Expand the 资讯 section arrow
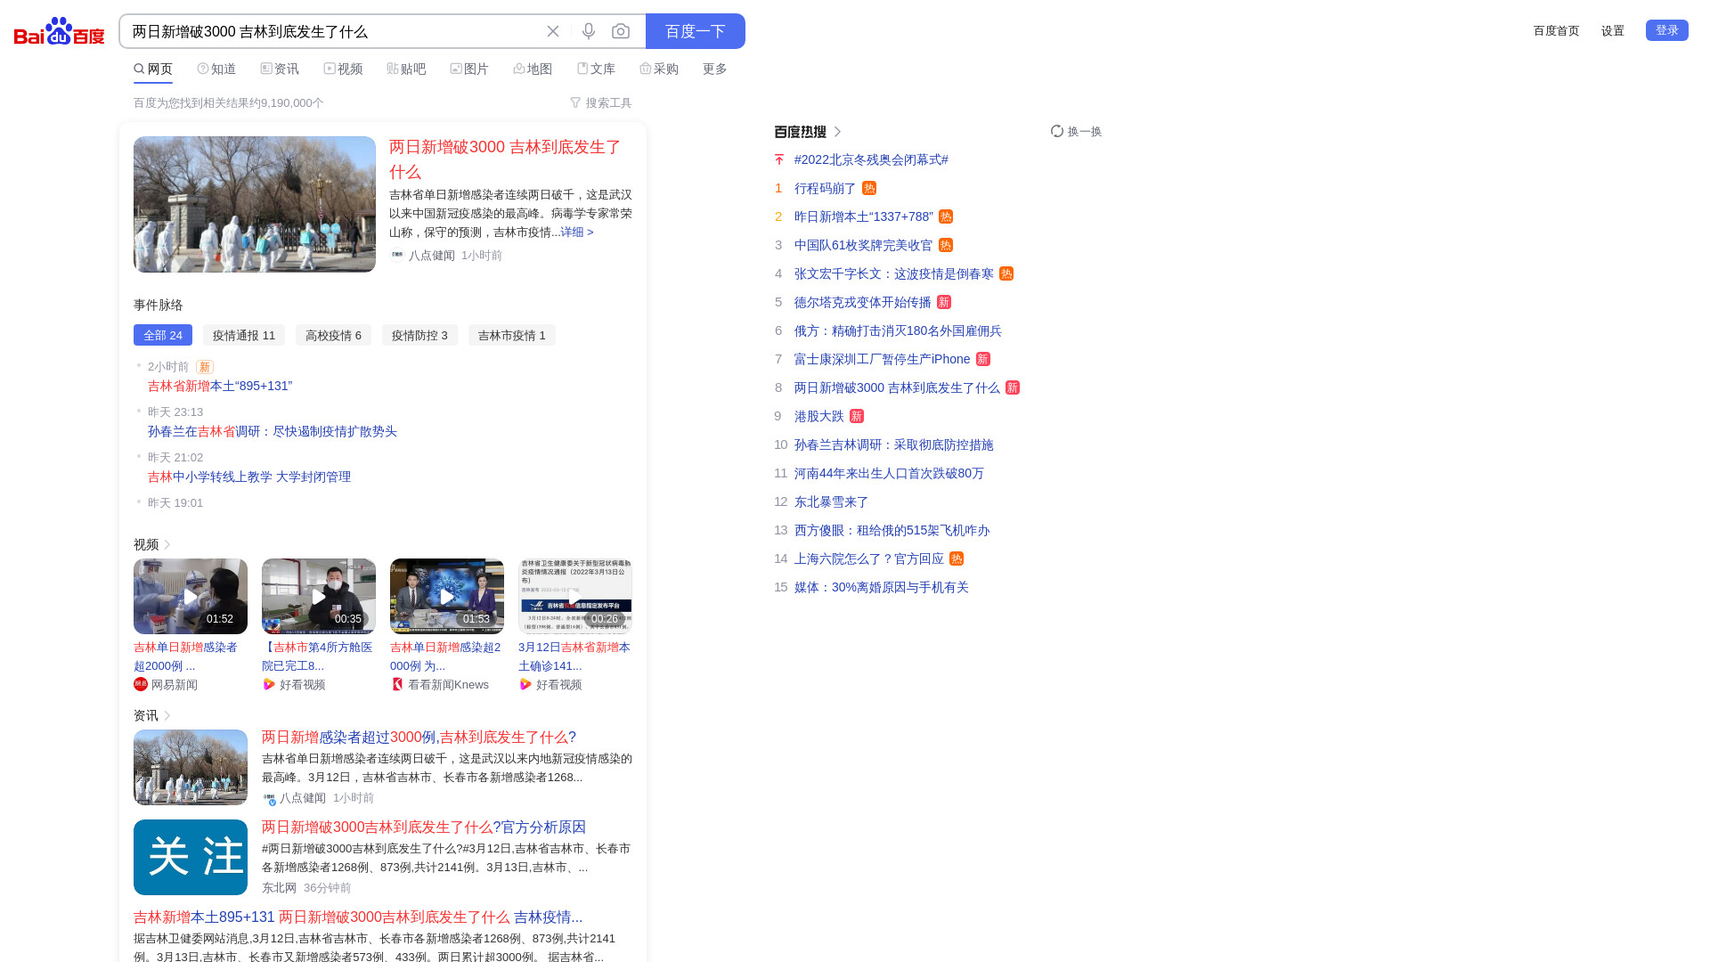 click(167, 715)
